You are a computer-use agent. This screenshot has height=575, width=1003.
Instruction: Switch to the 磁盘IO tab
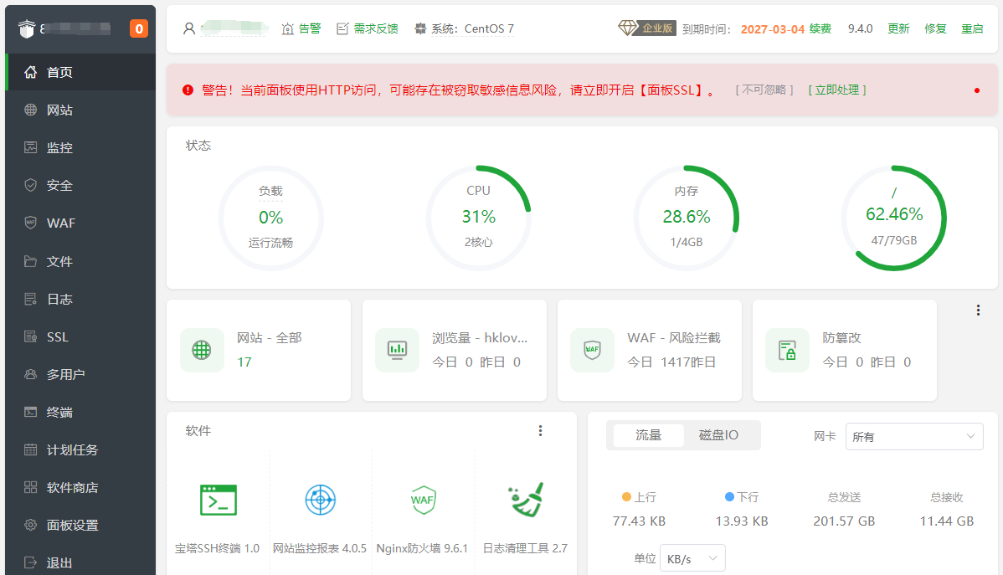click(x=719, y=435)
